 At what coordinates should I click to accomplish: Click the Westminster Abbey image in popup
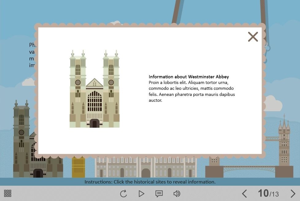tap(94, 89)
